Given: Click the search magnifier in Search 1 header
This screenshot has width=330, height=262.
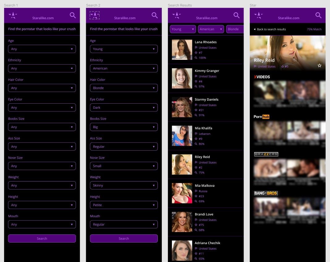Looking at the screenshot, I should point(73,15).
